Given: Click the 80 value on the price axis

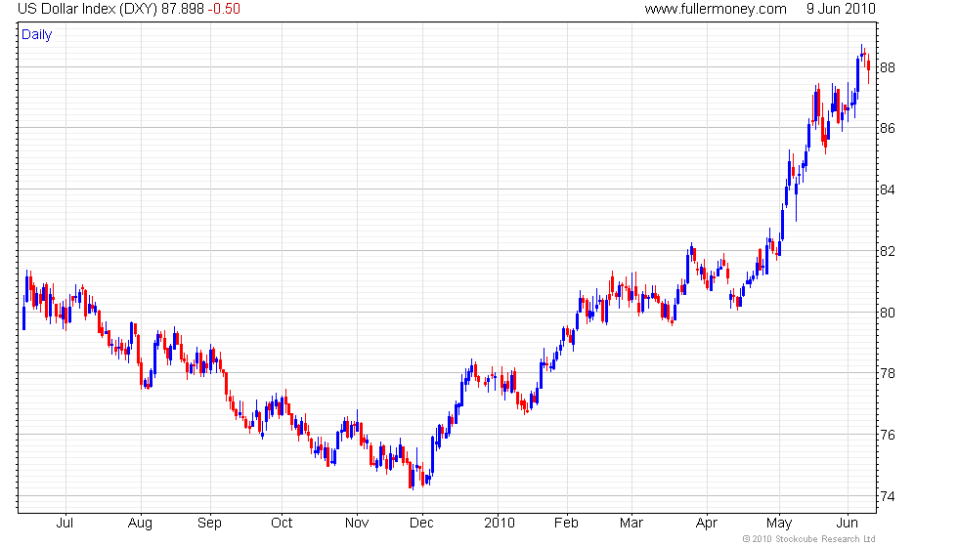Looking at the screenshot, I should [888, 313].
